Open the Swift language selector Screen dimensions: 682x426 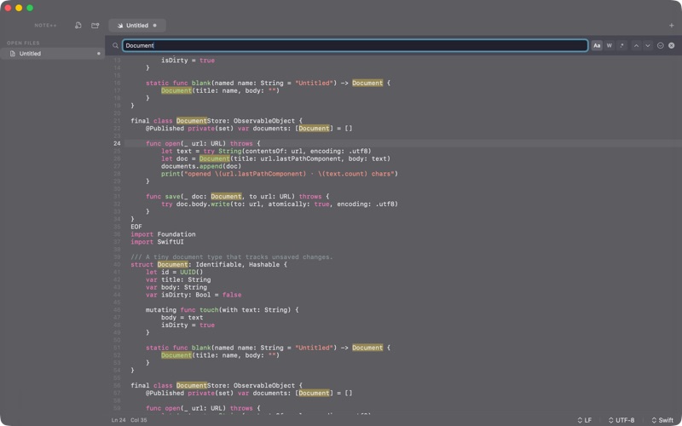[x=662, y=420]
